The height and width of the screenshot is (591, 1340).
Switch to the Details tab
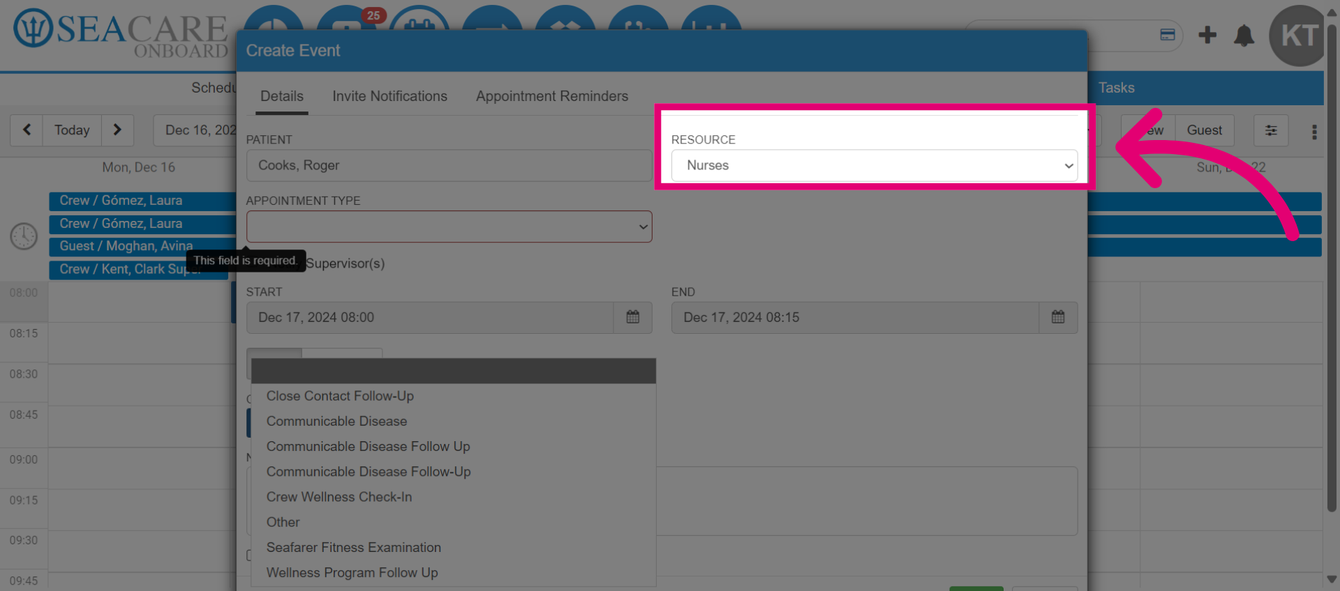282,96
